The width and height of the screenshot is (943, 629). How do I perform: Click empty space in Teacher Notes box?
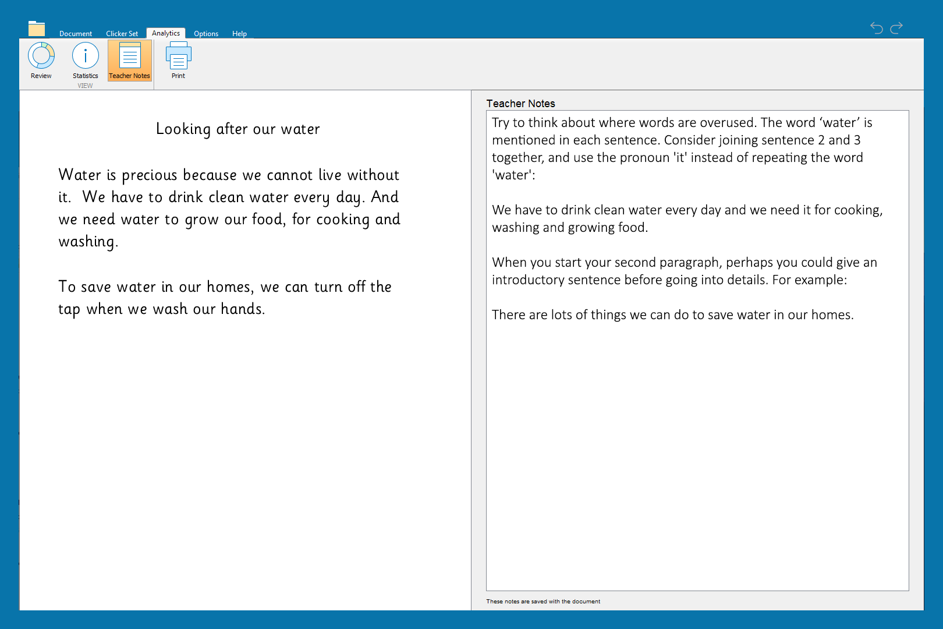(x=697, y=454)
